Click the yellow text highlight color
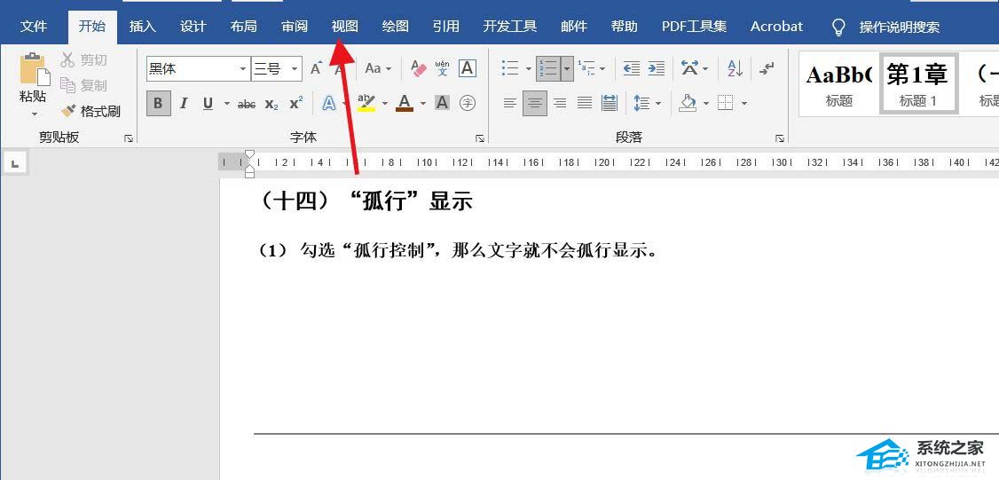 (x=366, y=103)
